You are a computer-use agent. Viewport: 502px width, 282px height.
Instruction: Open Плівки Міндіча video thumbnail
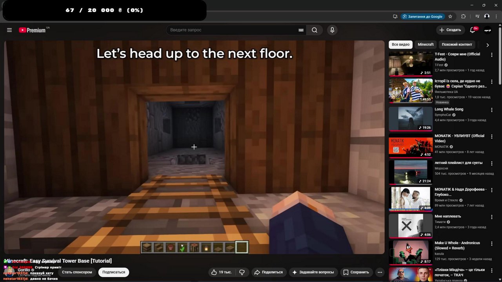tap(411, 275)
